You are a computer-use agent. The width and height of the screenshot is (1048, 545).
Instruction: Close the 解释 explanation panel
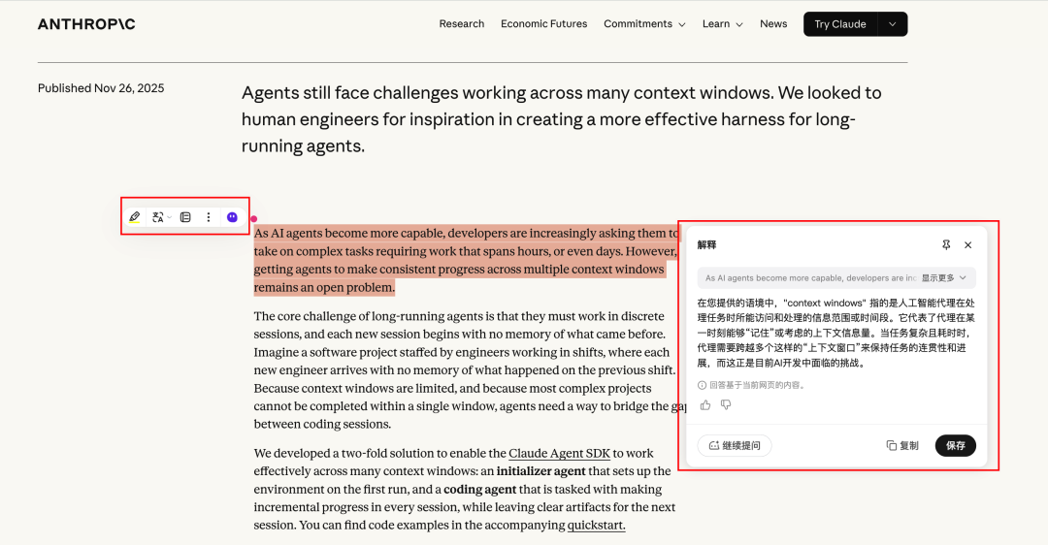tap(967, 245)
